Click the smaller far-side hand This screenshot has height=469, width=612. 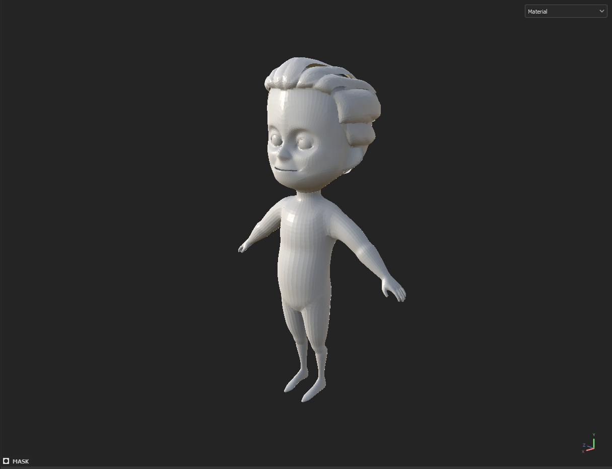click(x=243, y=248)
